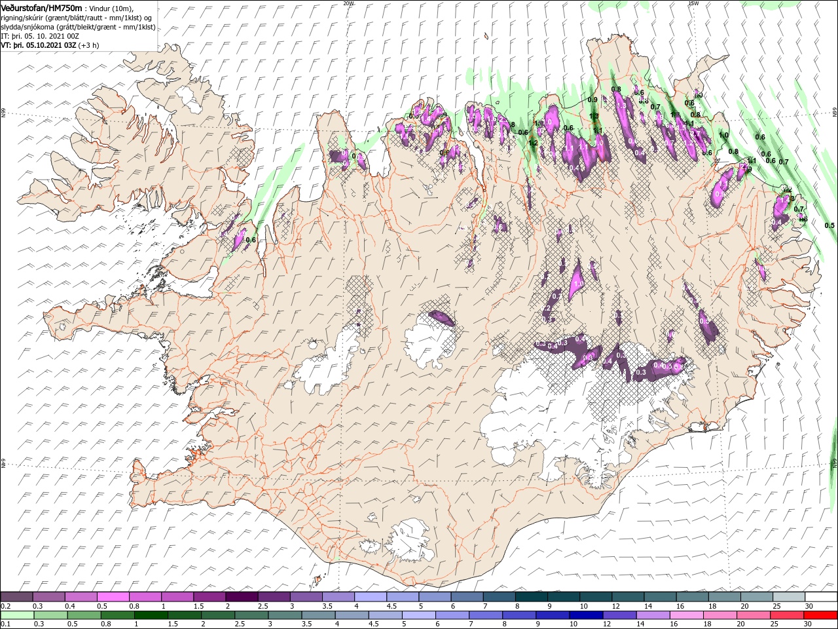Pick the upper legend swatch starting at 0.2
Image resolution: width=838 pixels, height=629 pixels.
(x=16, y=597)
